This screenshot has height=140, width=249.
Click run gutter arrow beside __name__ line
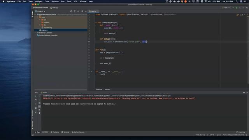coord(92,72)
